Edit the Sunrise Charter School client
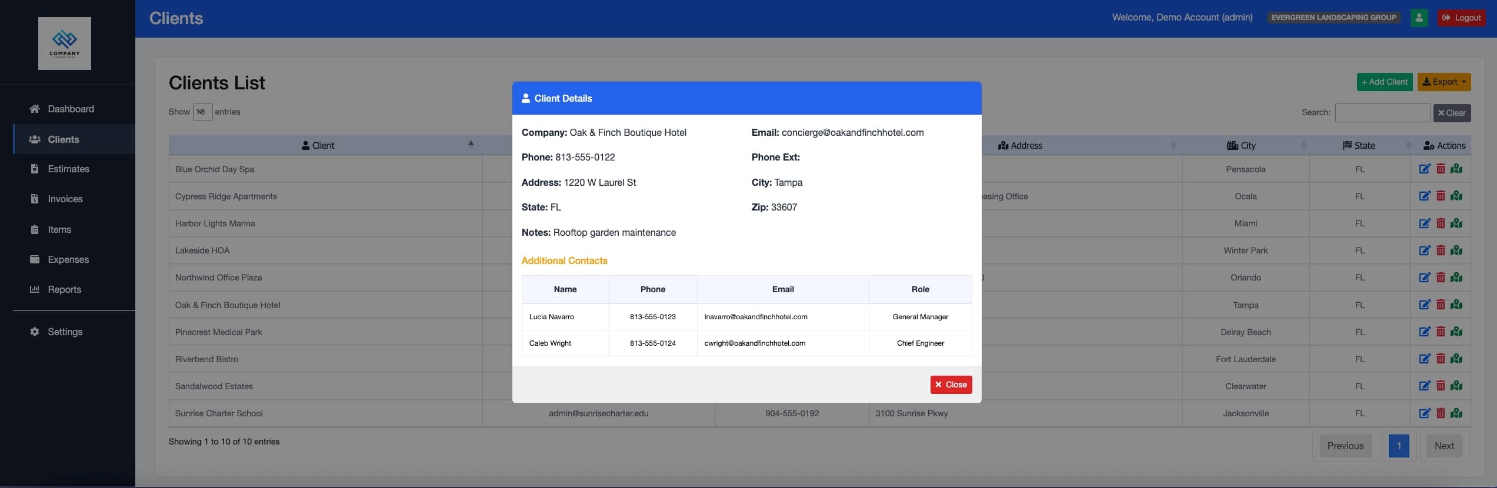 [1425, 413]
